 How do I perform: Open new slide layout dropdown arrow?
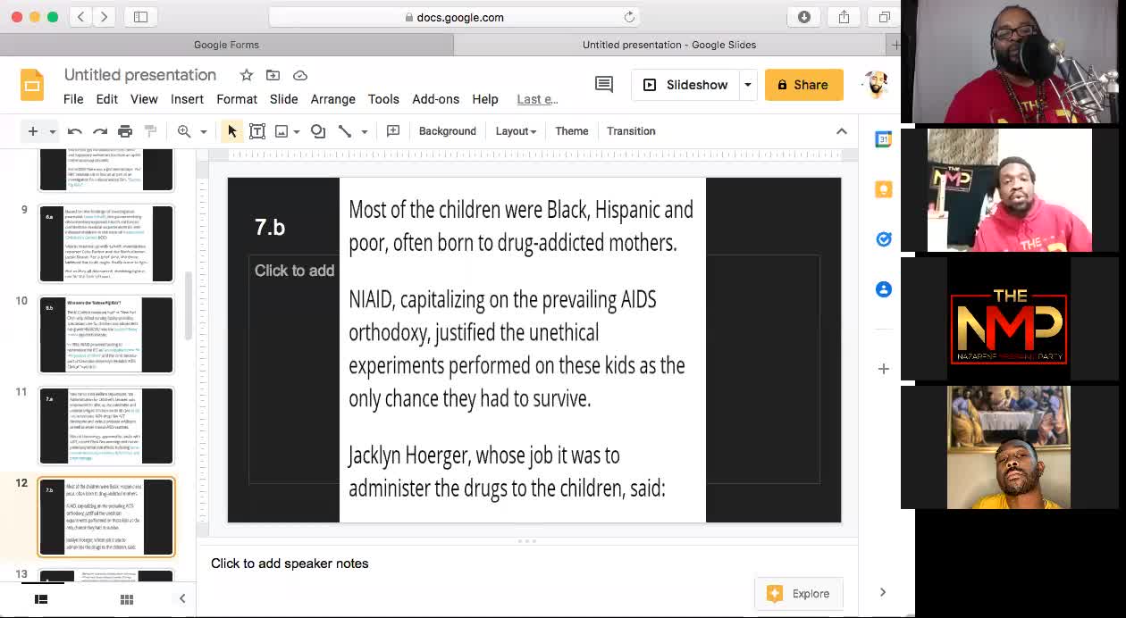52,131
